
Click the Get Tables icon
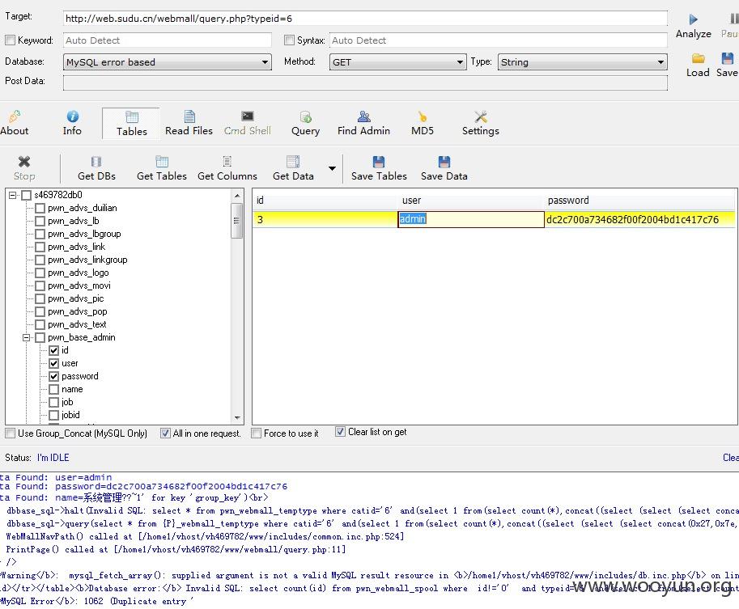point(162,162)
